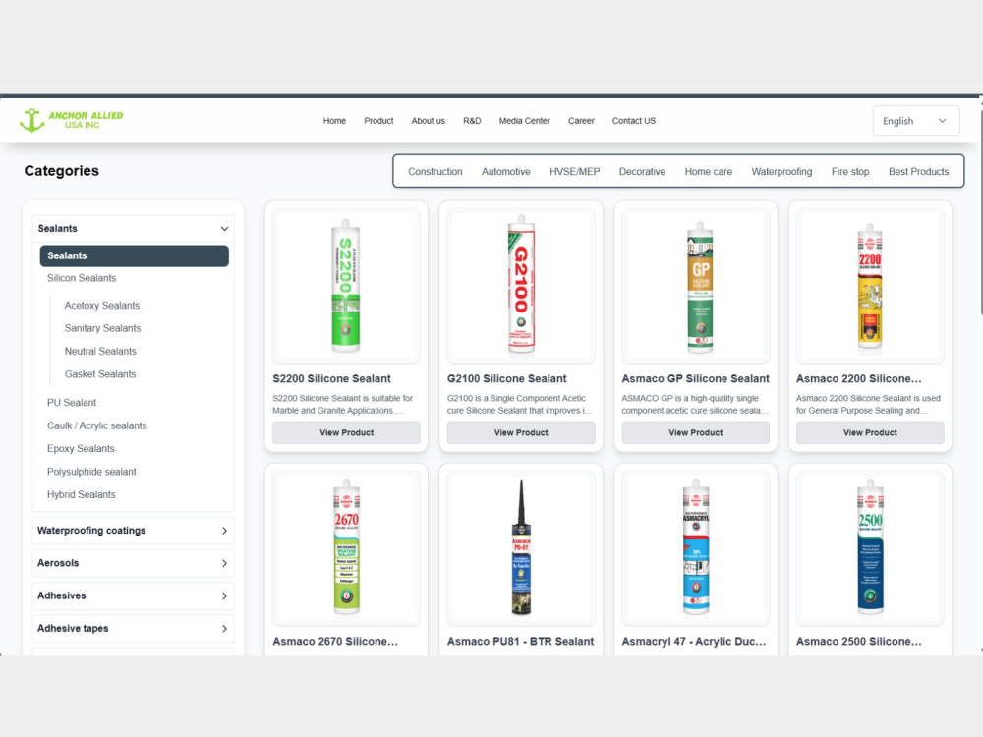This screenshot has height=737, width=983.
Task: Open the S2200 Silicone Sealant title
Action: 331,378
